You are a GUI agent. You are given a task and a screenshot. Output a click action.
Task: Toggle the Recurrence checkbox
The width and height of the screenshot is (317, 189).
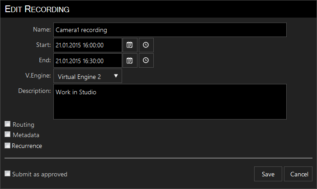coord(8,145)
